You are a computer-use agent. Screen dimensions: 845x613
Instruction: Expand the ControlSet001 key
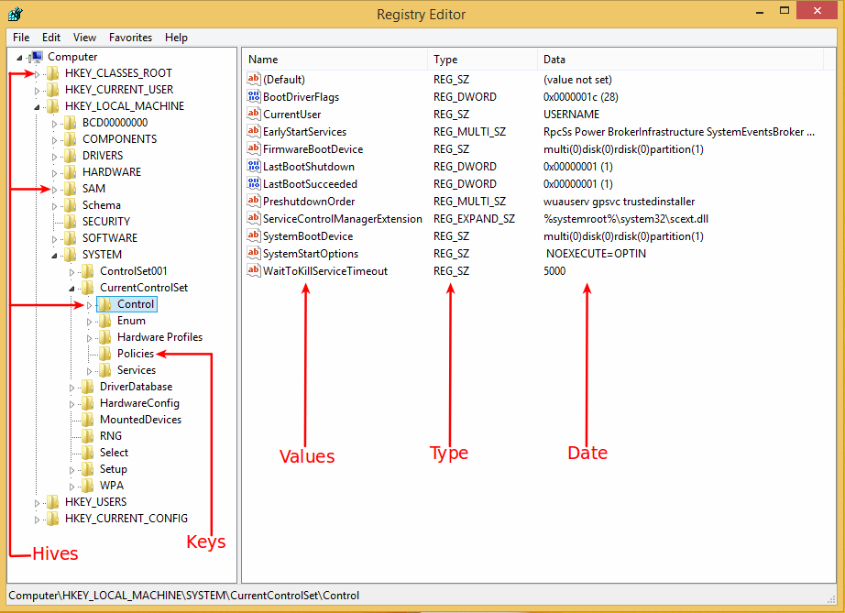[72, 272]
